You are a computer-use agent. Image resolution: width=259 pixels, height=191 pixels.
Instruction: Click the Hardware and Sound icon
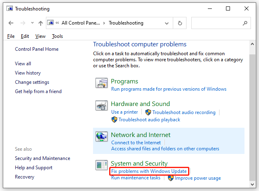click(102, 106)
